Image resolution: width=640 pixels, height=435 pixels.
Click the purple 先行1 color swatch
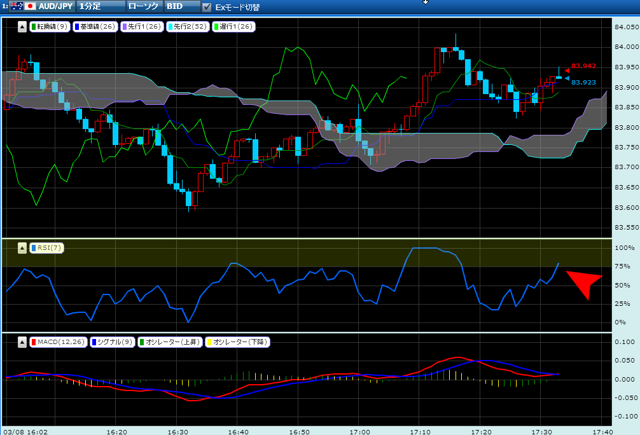[x=125, y=27]
